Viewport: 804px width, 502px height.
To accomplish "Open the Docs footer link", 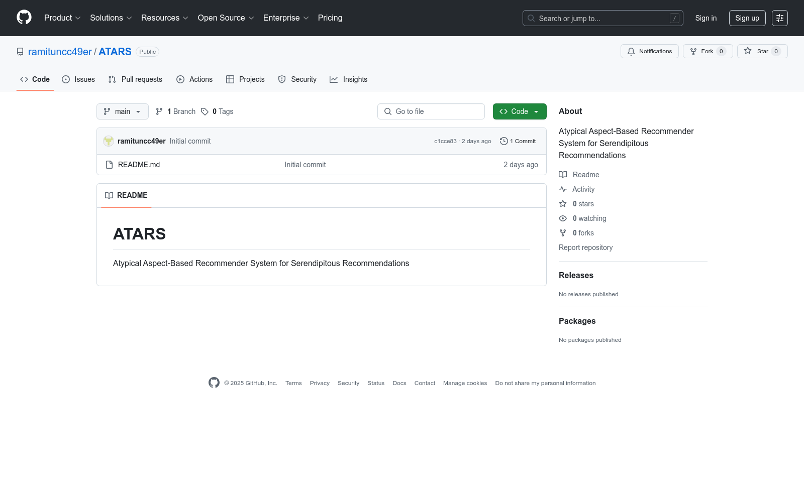I will click(x=399, y=383).
